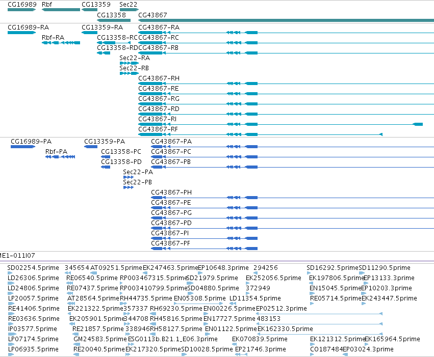Image resolution: width=434 pixels, height=357 pixels.
Task: Select transcript CG43867-RF
Action: (x=158, y=129)
